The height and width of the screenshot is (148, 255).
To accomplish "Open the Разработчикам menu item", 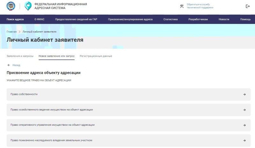I will click(198, 19).
